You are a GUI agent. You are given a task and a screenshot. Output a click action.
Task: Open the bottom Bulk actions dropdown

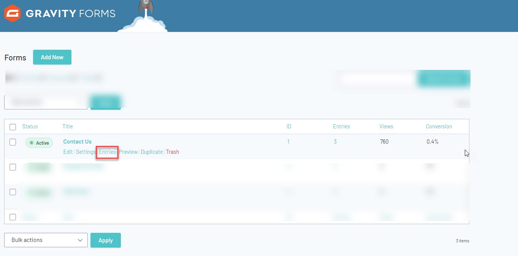[x=46, y=240]
